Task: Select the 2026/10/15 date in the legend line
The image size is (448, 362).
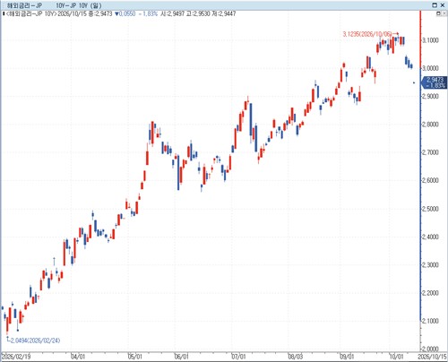Action: point(72,13)
